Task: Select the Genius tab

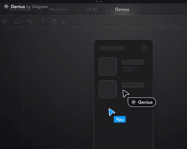Action: click(122, 10)
